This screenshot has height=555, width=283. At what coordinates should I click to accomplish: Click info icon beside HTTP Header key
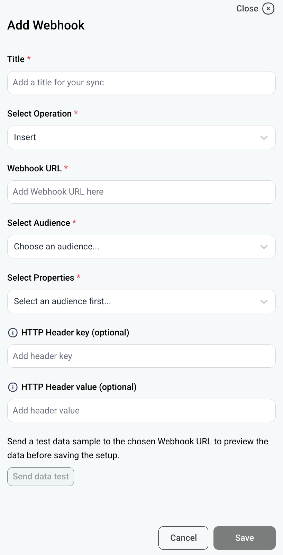click(13, 333)
